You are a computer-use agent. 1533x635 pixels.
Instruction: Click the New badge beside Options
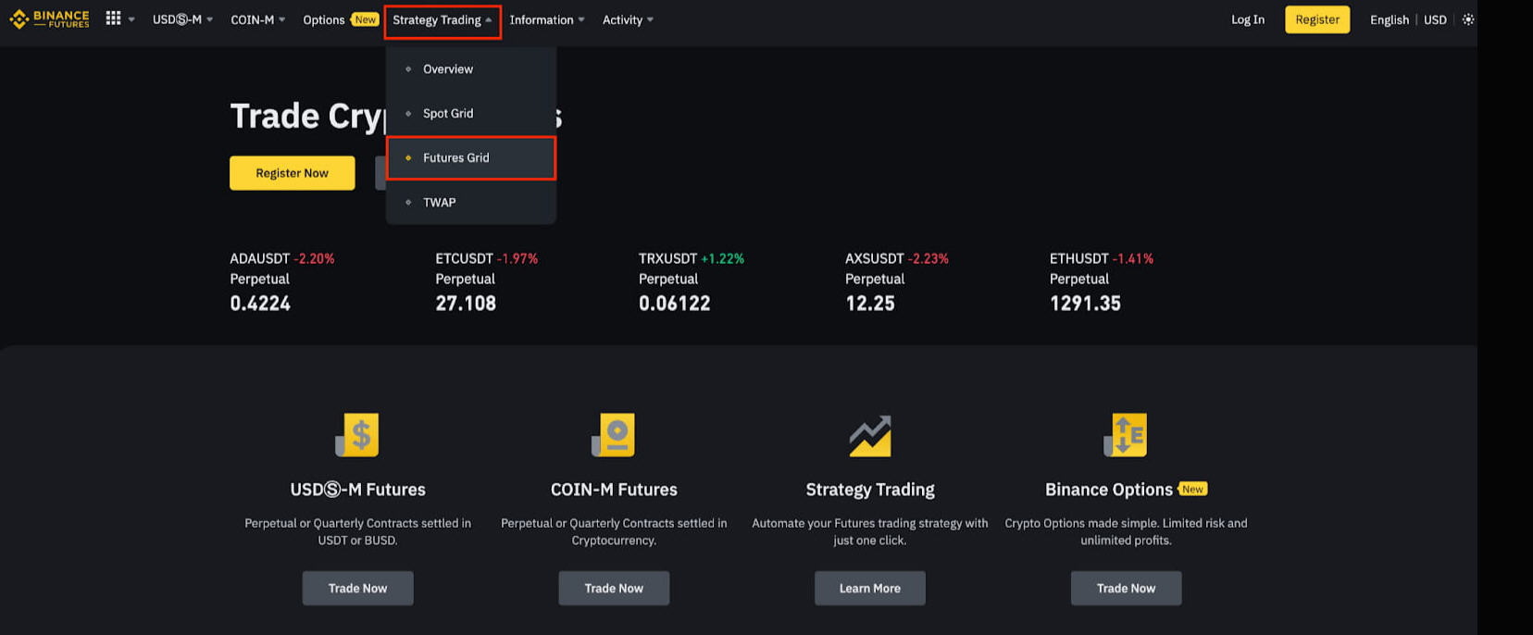point(365,19)
